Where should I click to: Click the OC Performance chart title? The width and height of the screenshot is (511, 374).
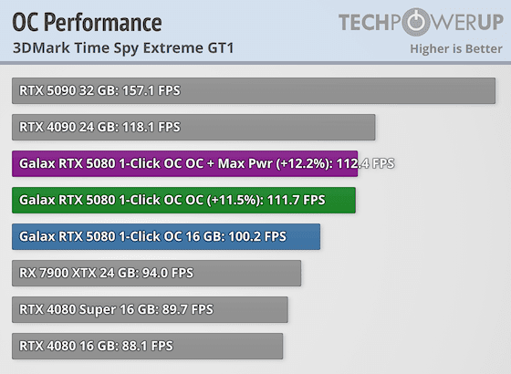click(87, 23)
